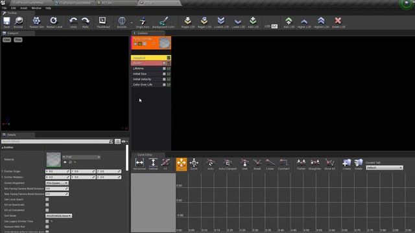Click Show All in Curve Editor
This screenshot has height=233, width=415.
329,164
